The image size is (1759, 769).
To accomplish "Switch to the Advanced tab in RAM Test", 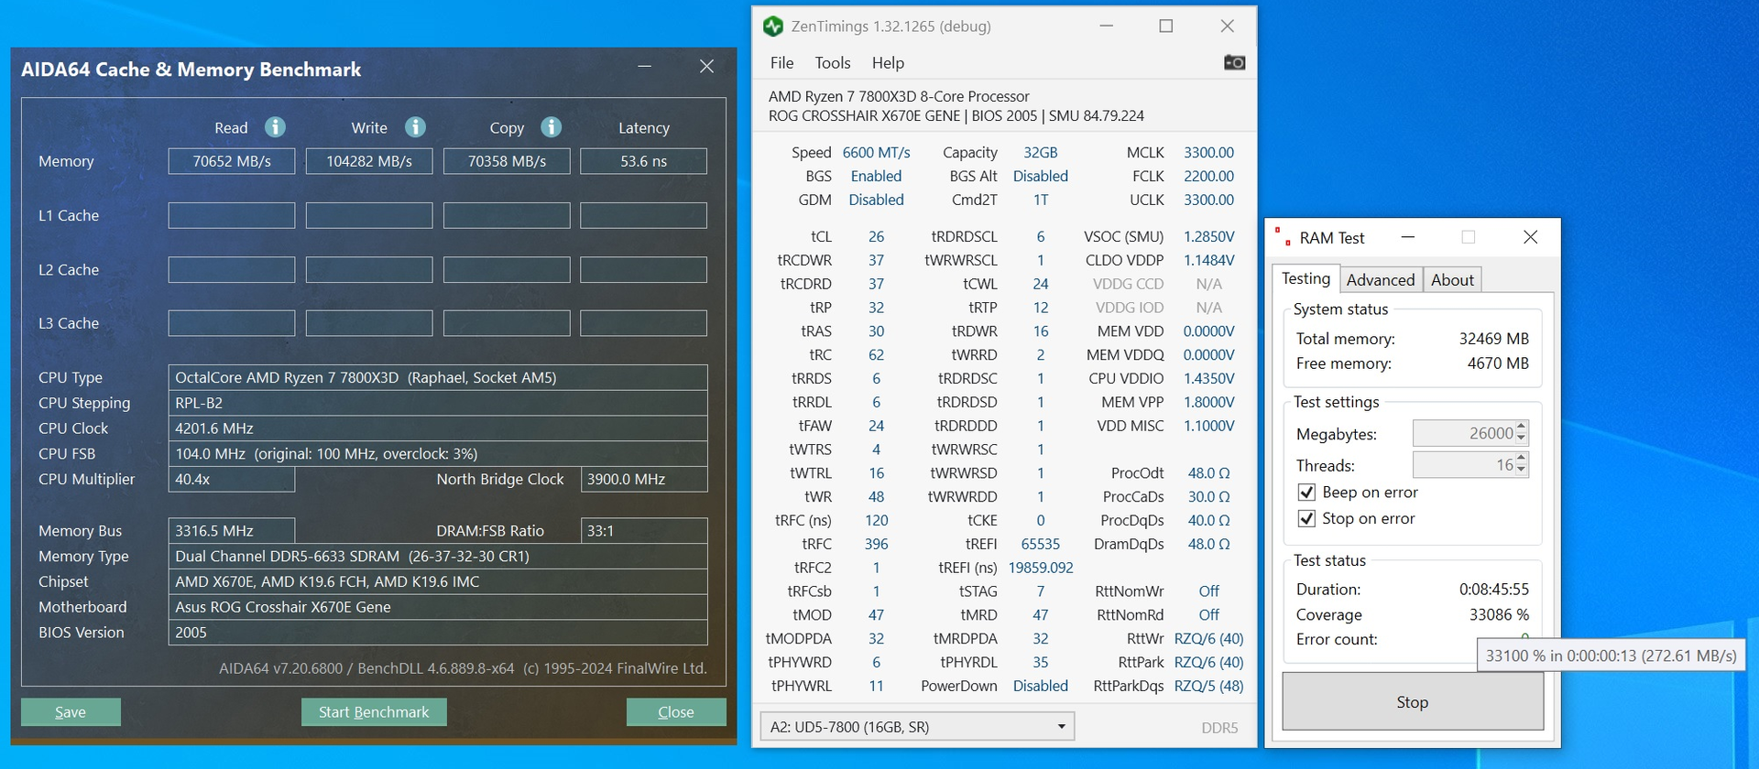I will 1381,280.
